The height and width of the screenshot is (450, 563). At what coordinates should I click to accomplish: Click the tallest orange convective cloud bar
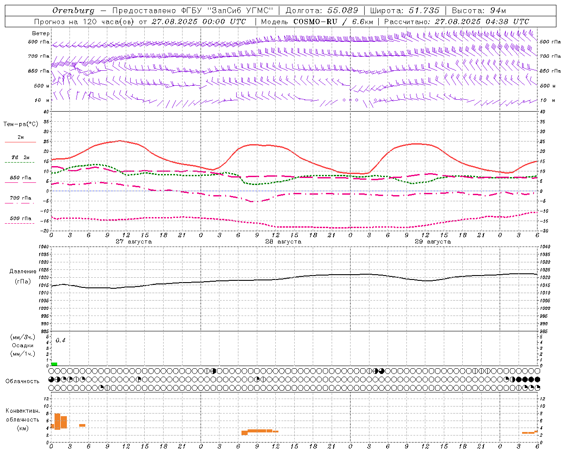[57, 421]
